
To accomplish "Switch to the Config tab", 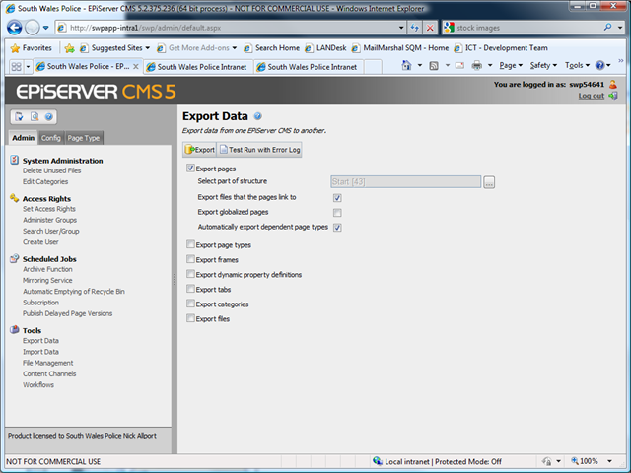I will pyautogui.click(x=50, y=138).
